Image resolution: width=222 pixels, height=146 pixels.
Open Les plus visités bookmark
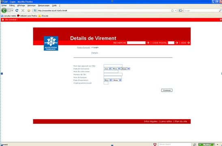tap(9, 16)
